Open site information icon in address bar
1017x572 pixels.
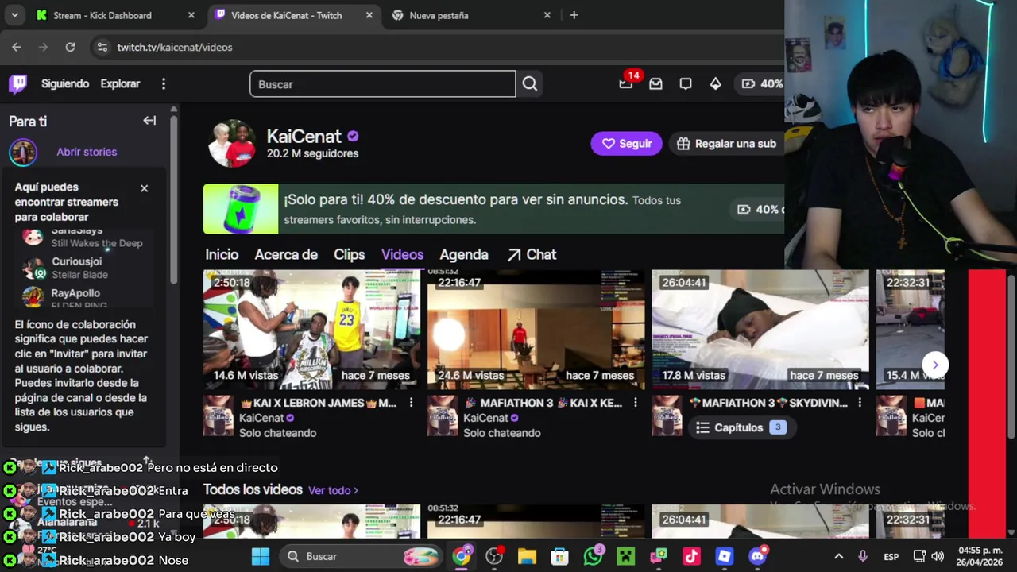102,47
